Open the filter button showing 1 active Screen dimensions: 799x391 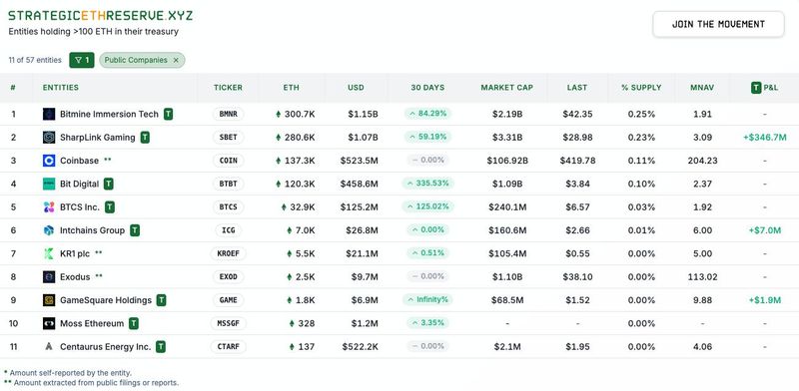pos(82,60)
